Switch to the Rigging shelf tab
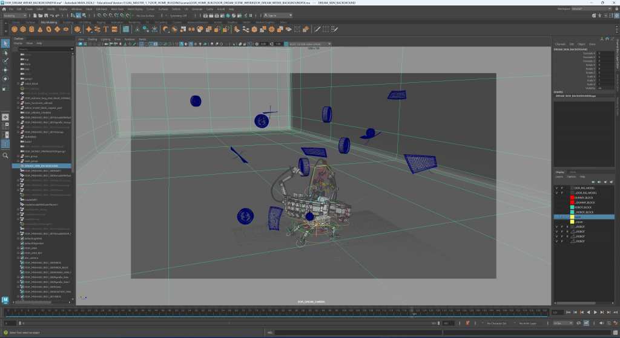Image resolution: width=620 pixels, height=338 pixels. (101, 22)
